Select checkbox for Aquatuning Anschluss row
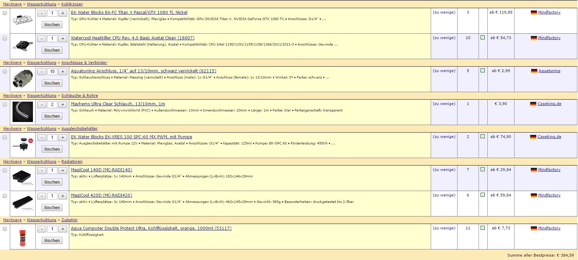578x260 pixels. (x=5, y=71)
